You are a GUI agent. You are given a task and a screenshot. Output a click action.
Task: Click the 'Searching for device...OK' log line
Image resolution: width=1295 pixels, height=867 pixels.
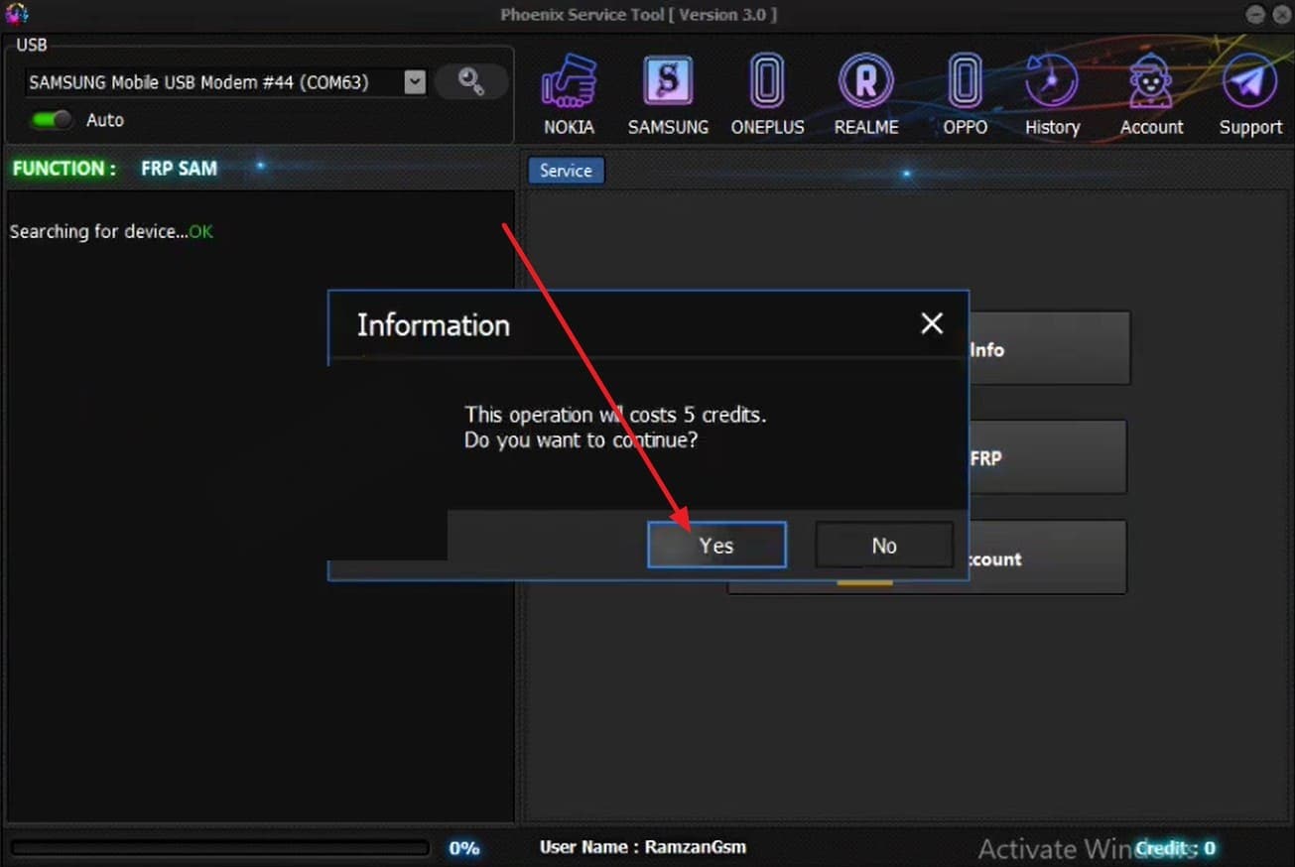111,232
